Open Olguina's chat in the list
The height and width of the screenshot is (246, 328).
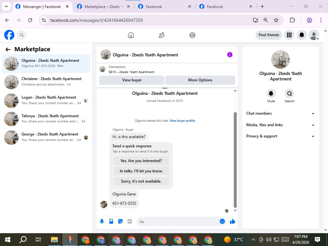click(46, 64)
